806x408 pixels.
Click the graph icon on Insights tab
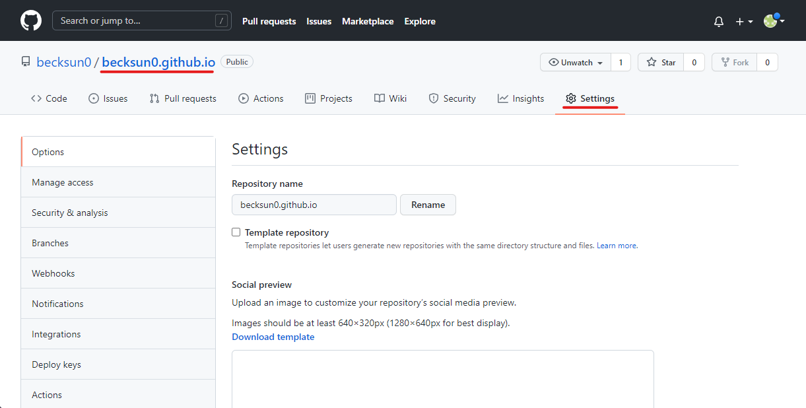click(x=503, y=98)
